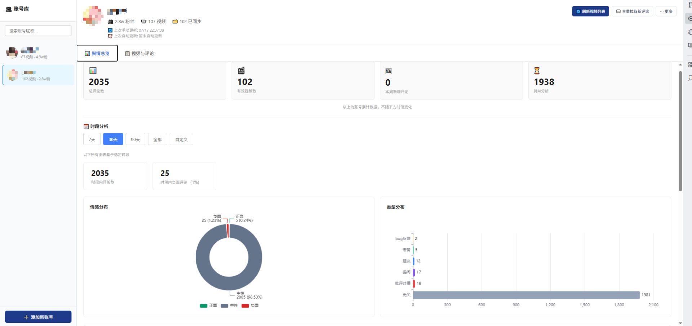Click the clapperboard icon above 有效视频数

coord(241,71)
